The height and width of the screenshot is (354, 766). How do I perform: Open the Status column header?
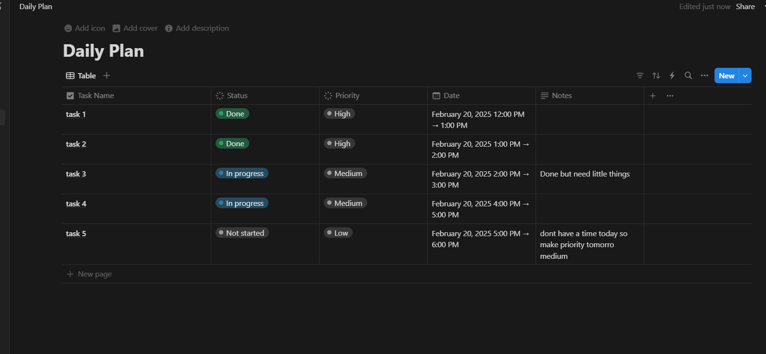click(x=265, y=96)
